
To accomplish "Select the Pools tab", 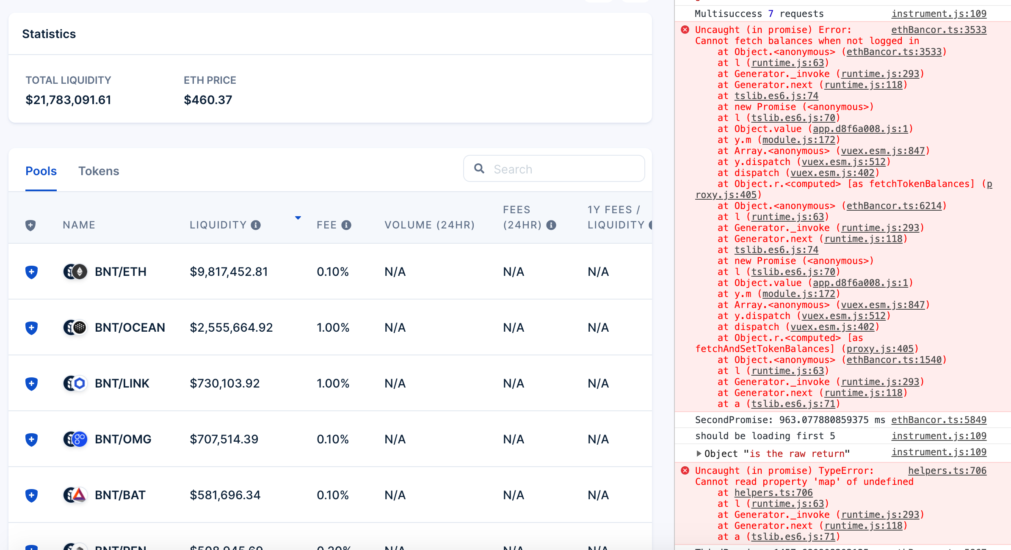I will coord(41,171).
